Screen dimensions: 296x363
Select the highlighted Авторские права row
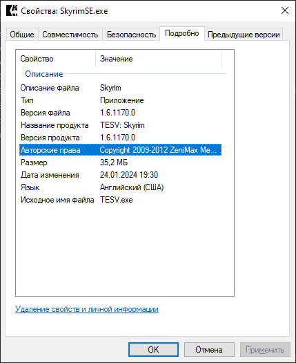coord(120,150)
